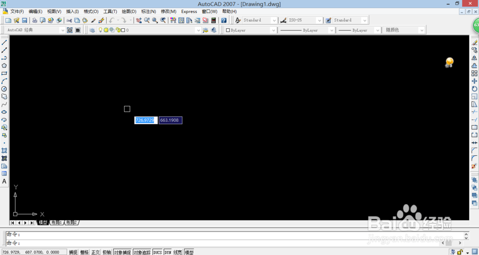Switch to the 布局1 layout tab
This screenshot has width=479, height=255.
[x=56, y=222]
